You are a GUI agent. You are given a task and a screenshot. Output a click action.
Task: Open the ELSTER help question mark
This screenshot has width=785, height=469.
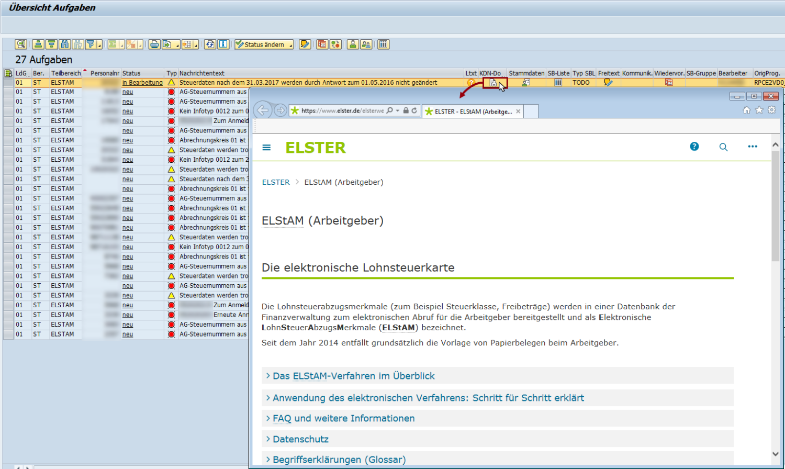coord(694,147)
